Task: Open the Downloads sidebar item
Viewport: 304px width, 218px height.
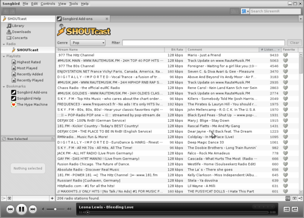Action: pyautogui.click(x=19, y=32)
